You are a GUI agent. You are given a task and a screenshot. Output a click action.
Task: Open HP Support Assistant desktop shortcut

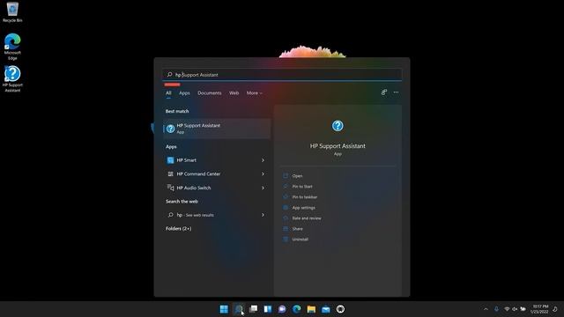coord(12,78)
